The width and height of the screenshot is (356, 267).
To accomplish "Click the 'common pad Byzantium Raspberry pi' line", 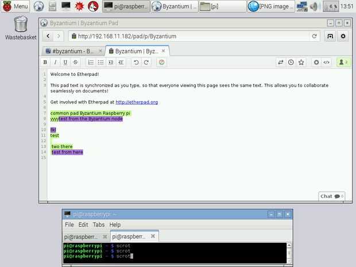I will [x=90, y=113].
